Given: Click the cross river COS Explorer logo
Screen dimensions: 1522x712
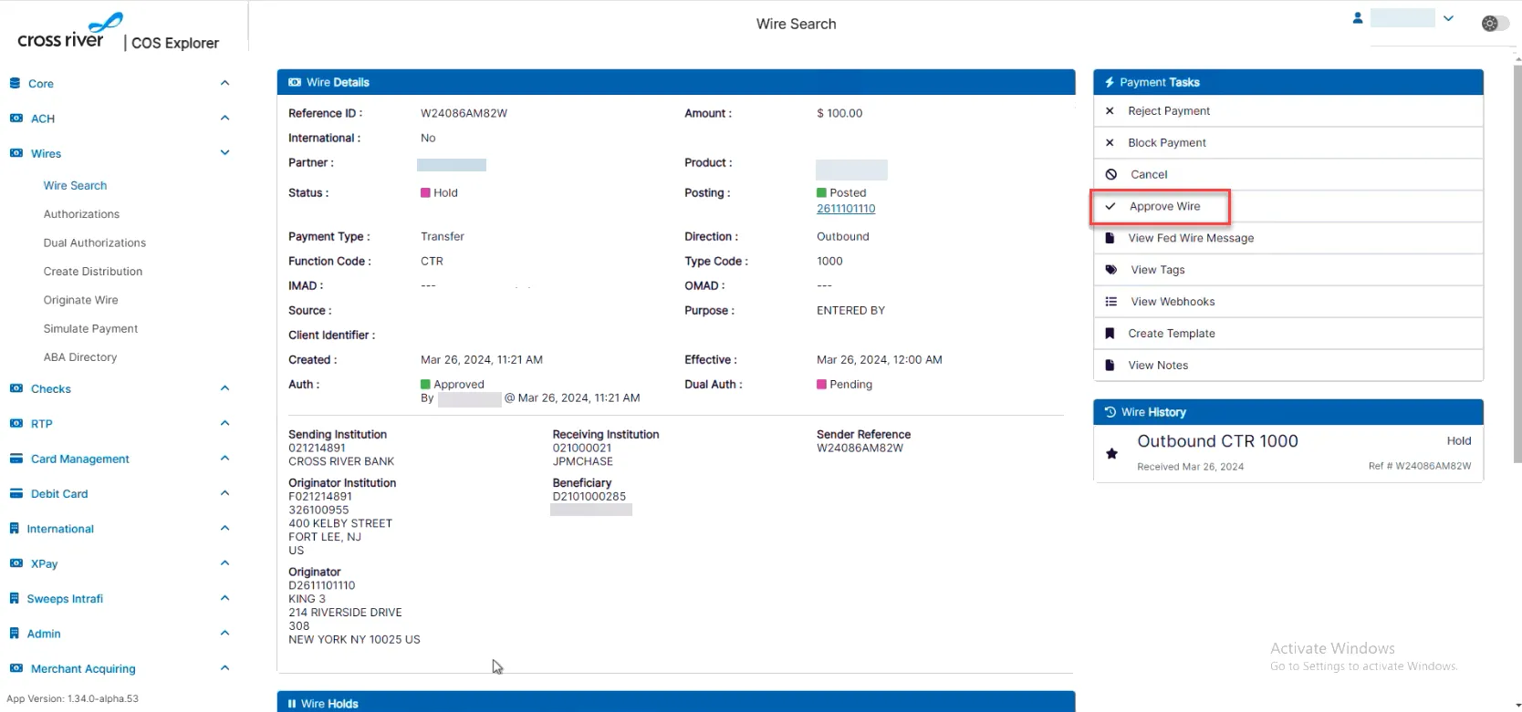Looking at the screenshot, I should 119,33.
